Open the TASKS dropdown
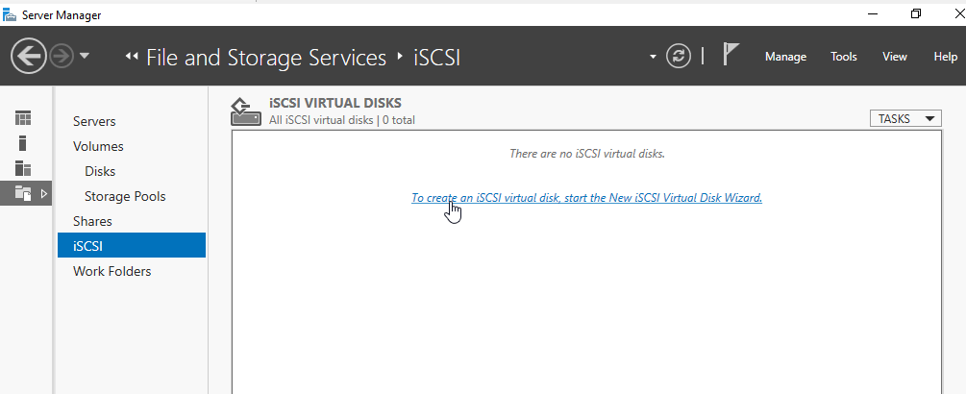 click(905, 119)
